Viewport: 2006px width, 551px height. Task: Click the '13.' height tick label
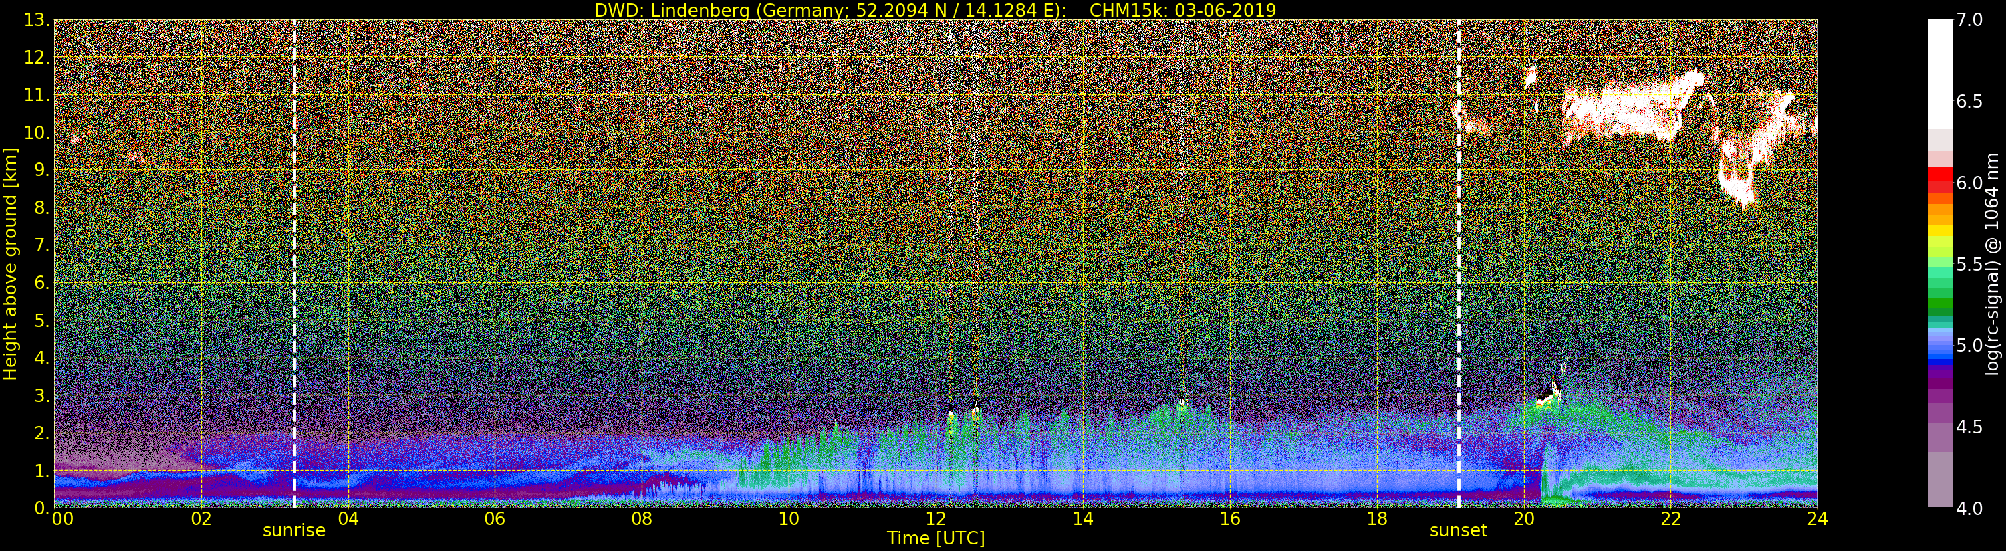click(x=36, y=20)
